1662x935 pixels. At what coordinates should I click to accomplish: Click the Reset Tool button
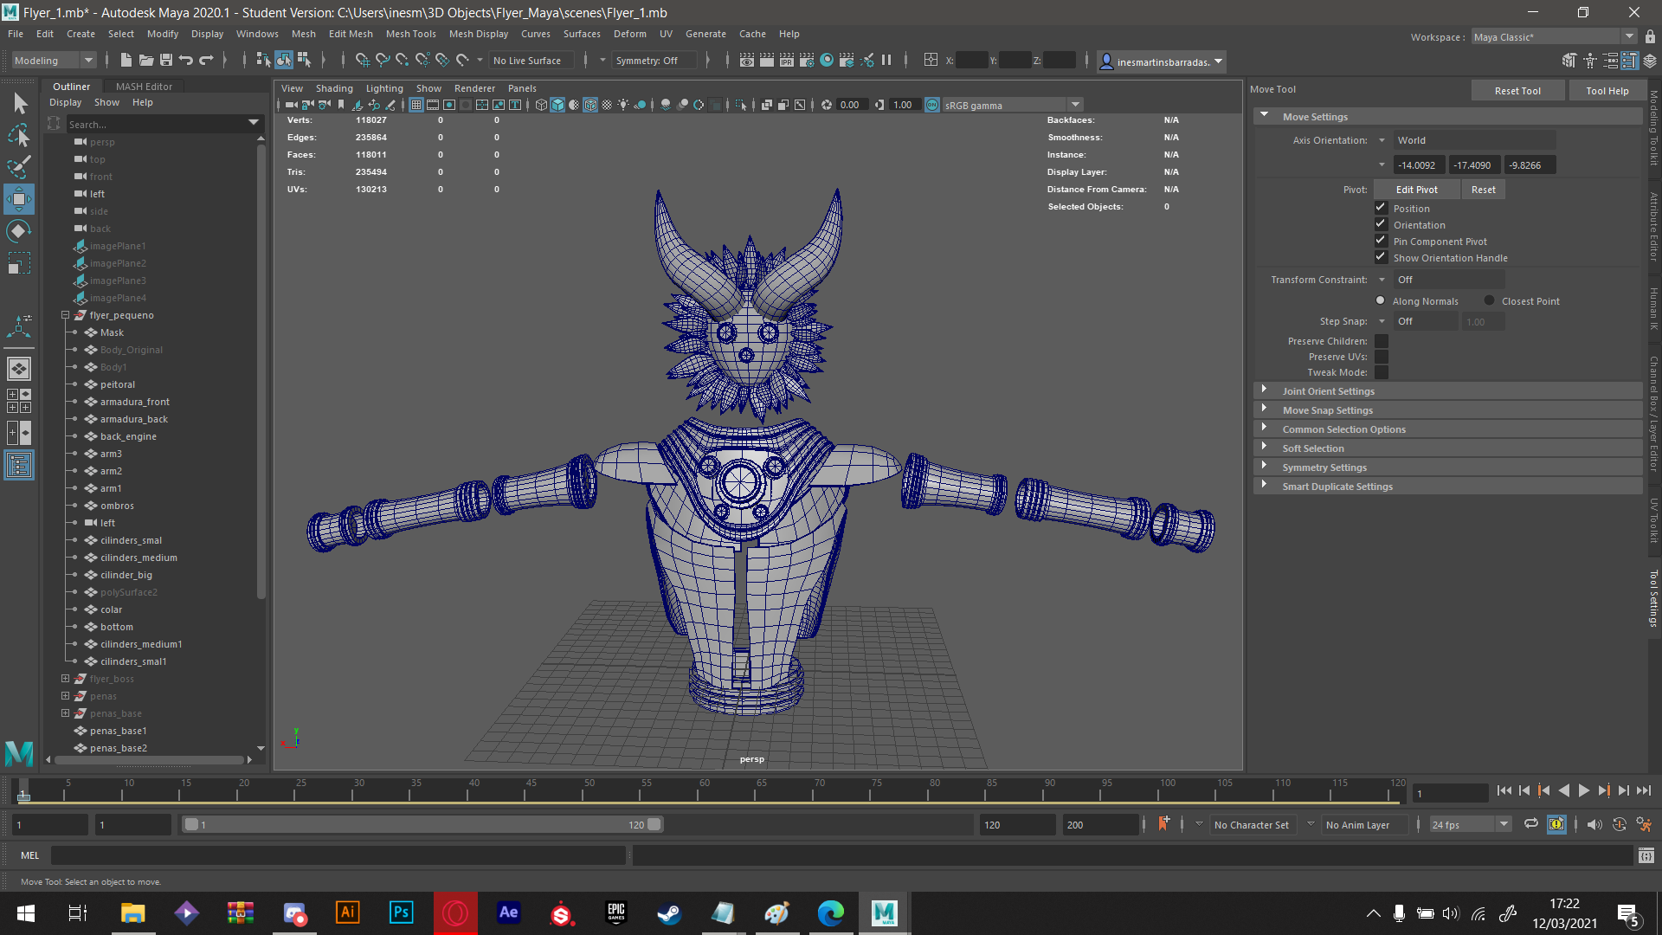tap(1517, 90)
